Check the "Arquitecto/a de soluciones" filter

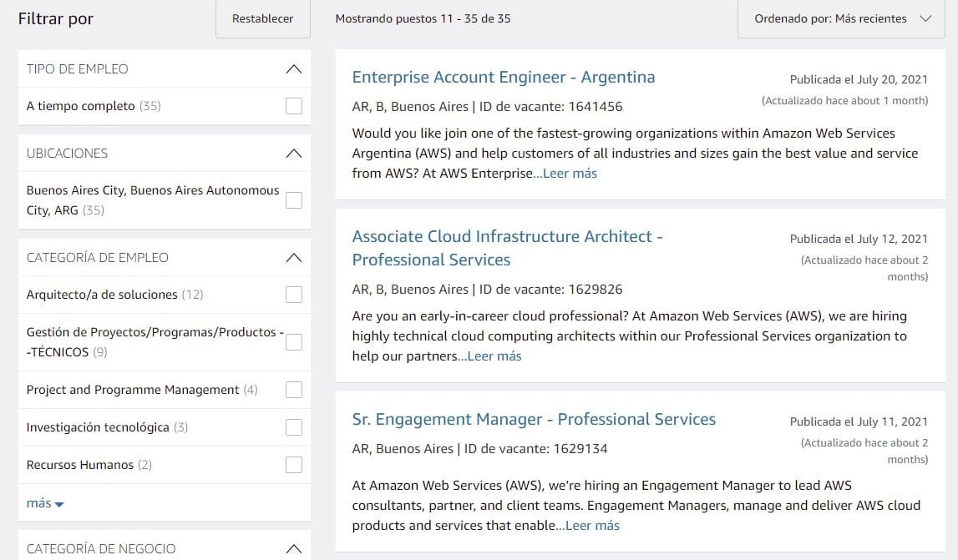293,295
